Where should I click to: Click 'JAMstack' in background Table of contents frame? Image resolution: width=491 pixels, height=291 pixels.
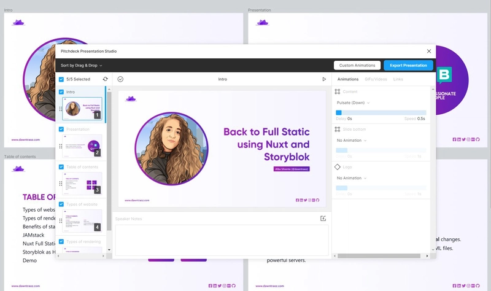click(34, 235)
